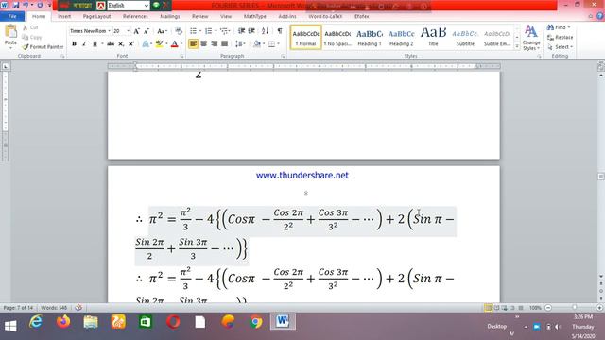605x340 pixels.
Task: Open the borders dropdown arrow
Action: tap(278, 44)
